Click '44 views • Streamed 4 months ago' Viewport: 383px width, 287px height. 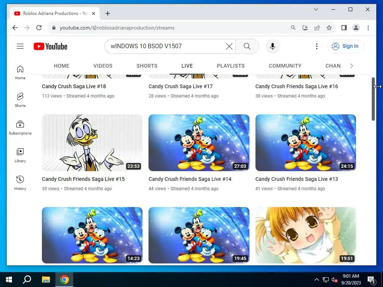[183, 189]
